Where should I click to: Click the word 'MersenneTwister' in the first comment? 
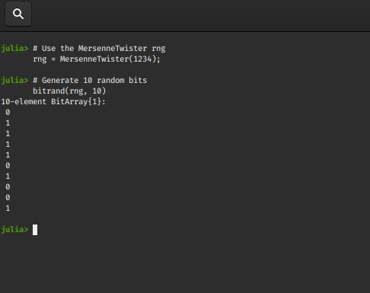coord(113,48)
